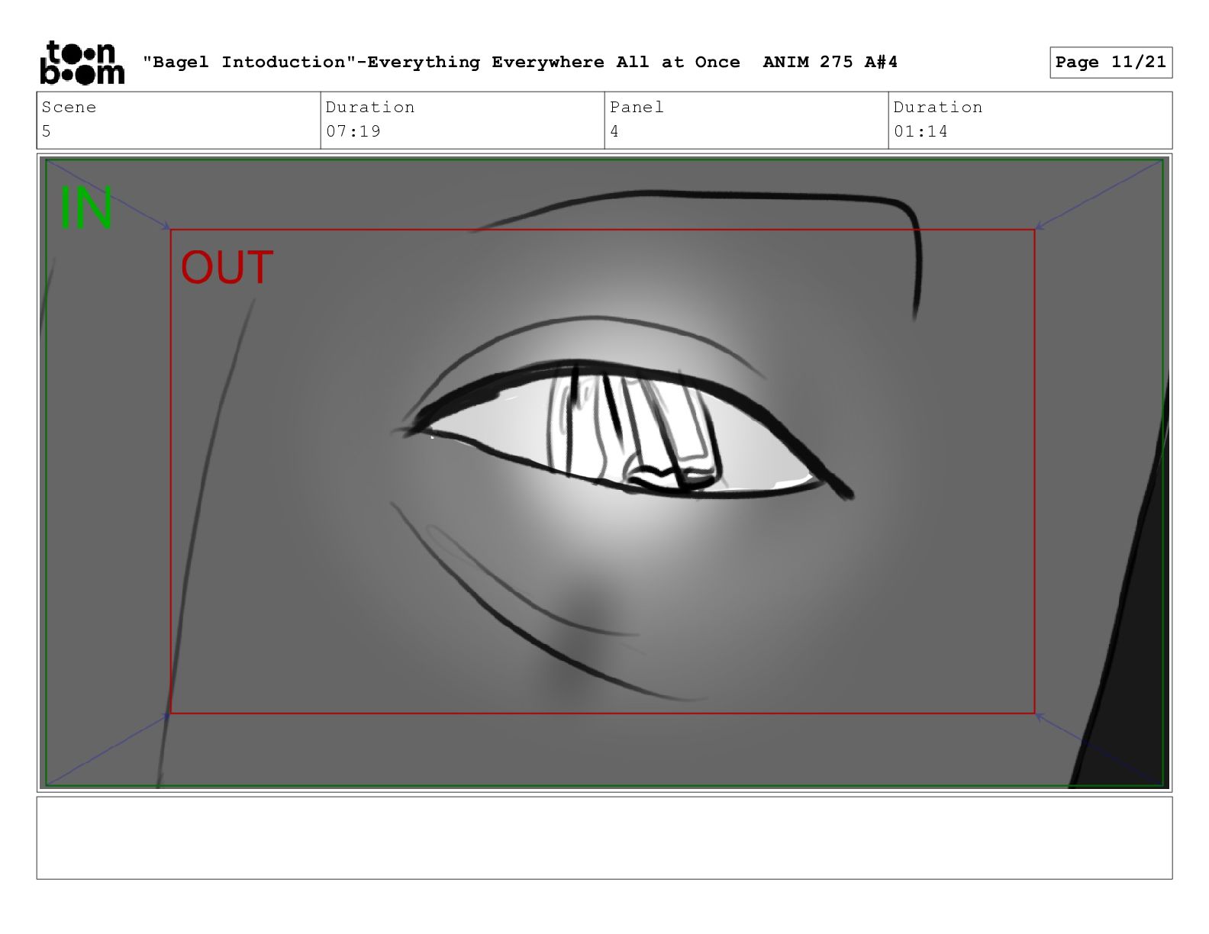Click the ANIM 275 A#4 text

click(x=830, y=62)
